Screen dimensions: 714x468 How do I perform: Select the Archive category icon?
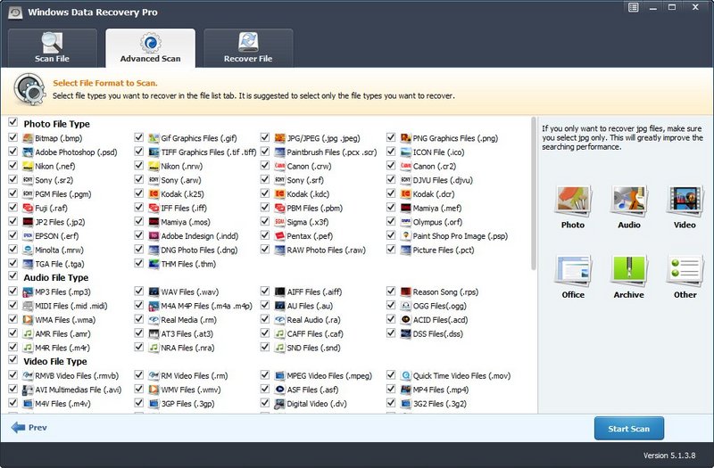(629, 271)
